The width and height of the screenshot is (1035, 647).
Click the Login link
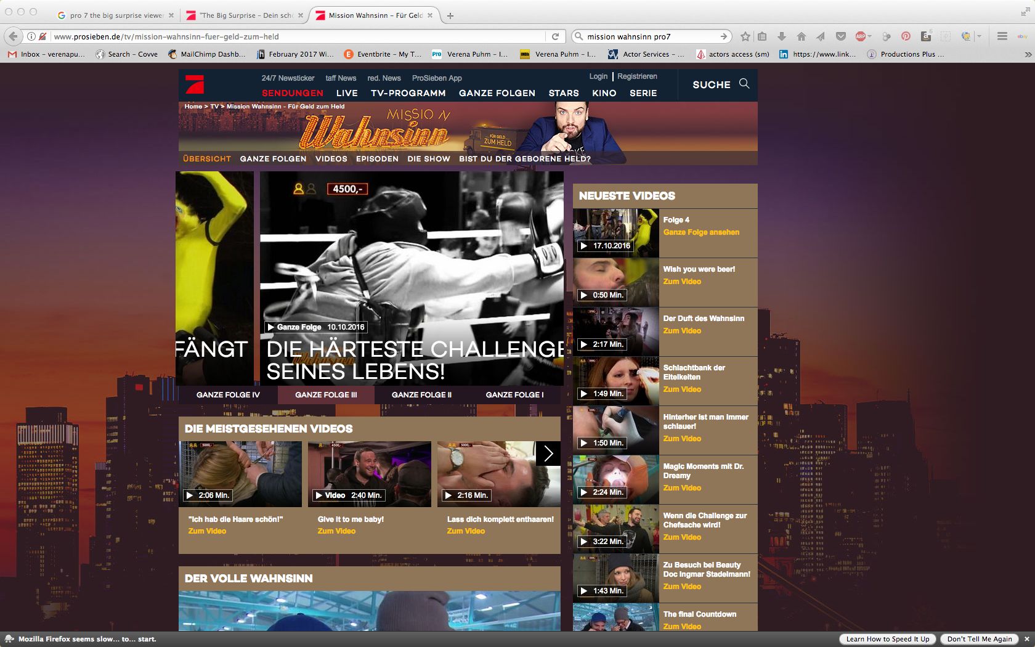pyautogui.click(x=598, y=76)
